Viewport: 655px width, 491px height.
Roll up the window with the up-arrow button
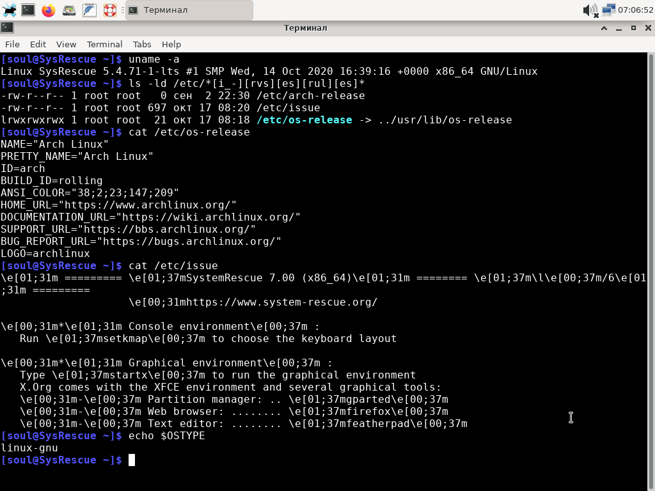coord(604,28)
